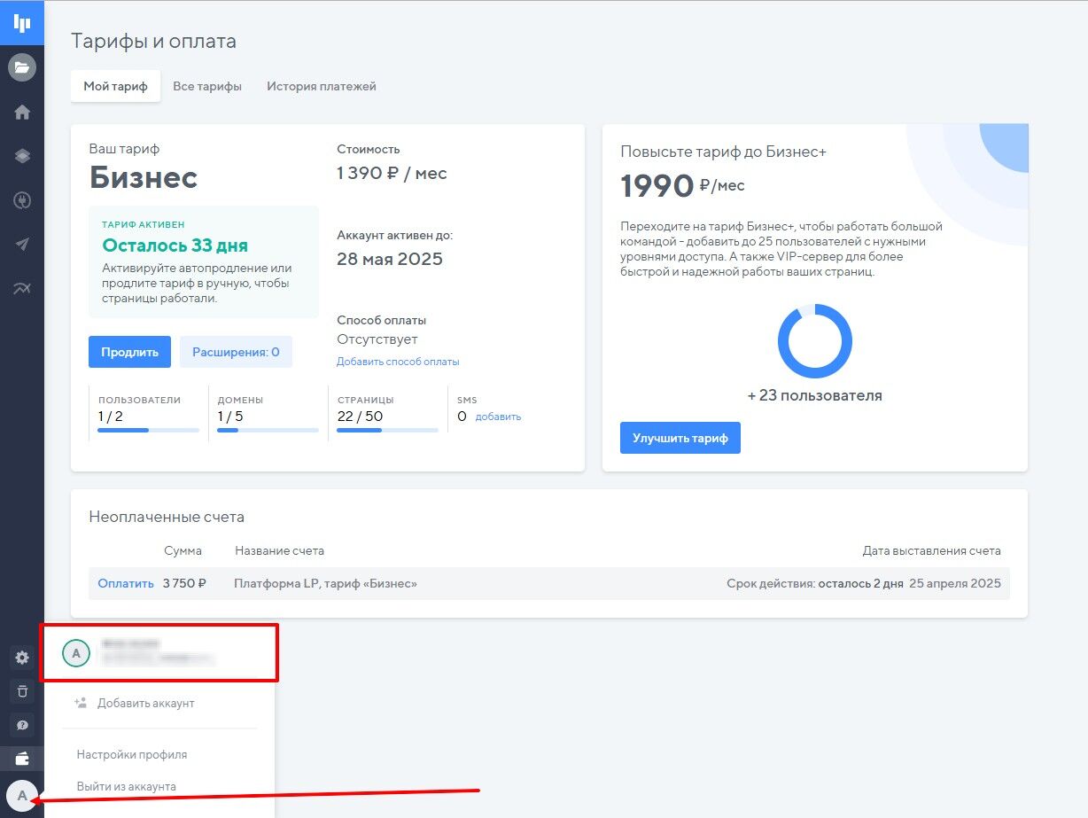This screenshot has width=1088, height=818.
Task: Open the trash bin icon in the sidebar
Action: [22, 691]
